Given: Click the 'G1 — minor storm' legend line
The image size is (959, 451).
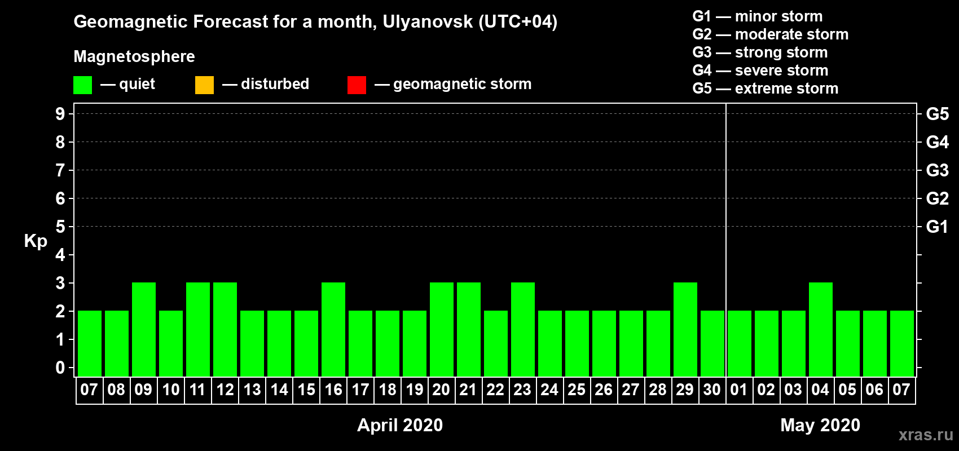Looking at the screenshot, I should click(758, 16).
